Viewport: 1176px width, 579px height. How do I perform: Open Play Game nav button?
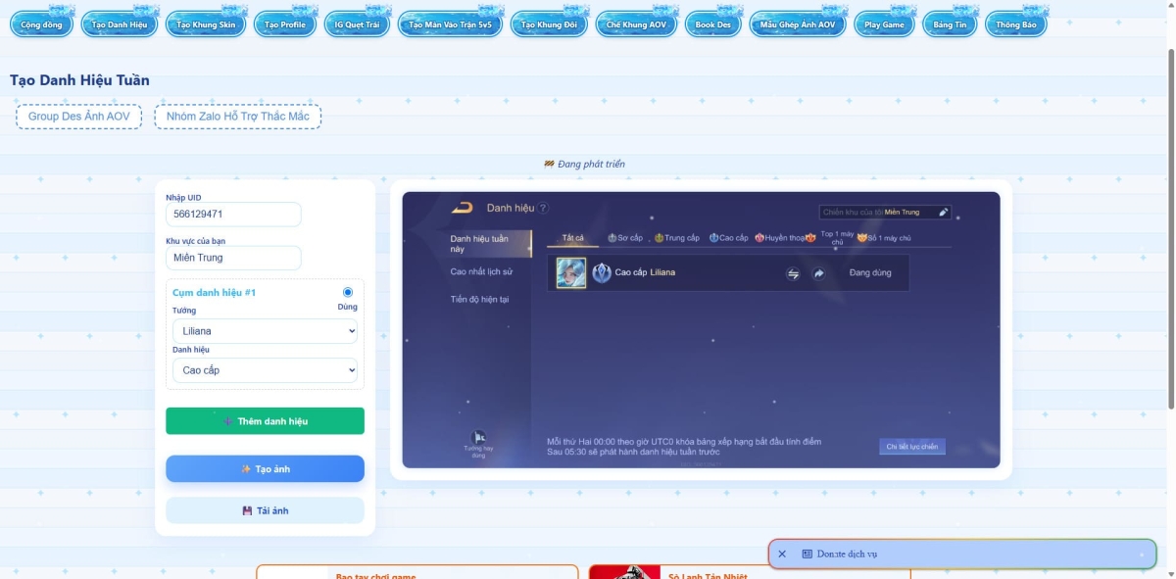pos(884,24)
